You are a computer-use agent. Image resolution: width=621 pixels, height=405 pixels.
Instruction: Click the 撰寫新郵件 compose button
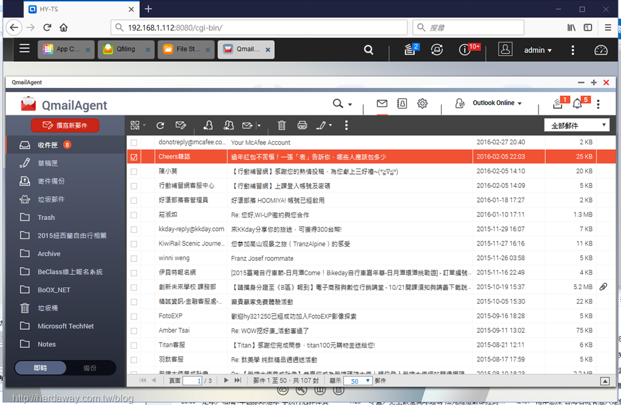coord(65,126)
